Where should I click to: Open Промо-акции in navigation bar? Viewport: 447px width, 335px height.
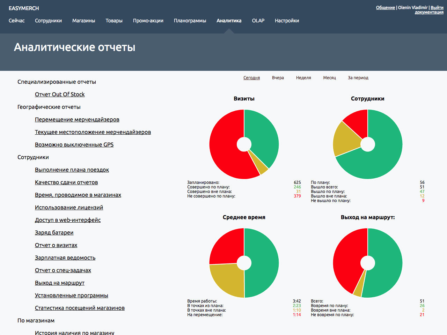(x=148, y=21)
